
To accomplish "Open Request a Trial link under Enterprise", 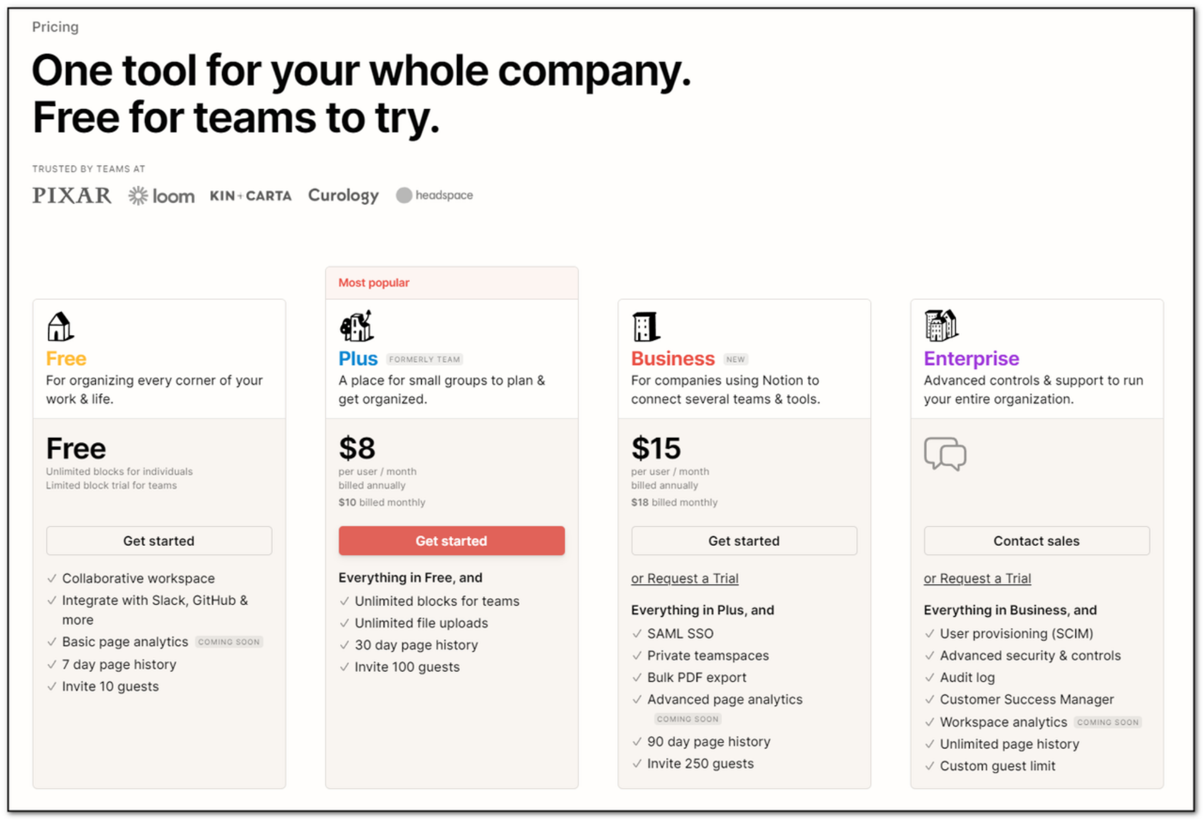I will [977, 578].
